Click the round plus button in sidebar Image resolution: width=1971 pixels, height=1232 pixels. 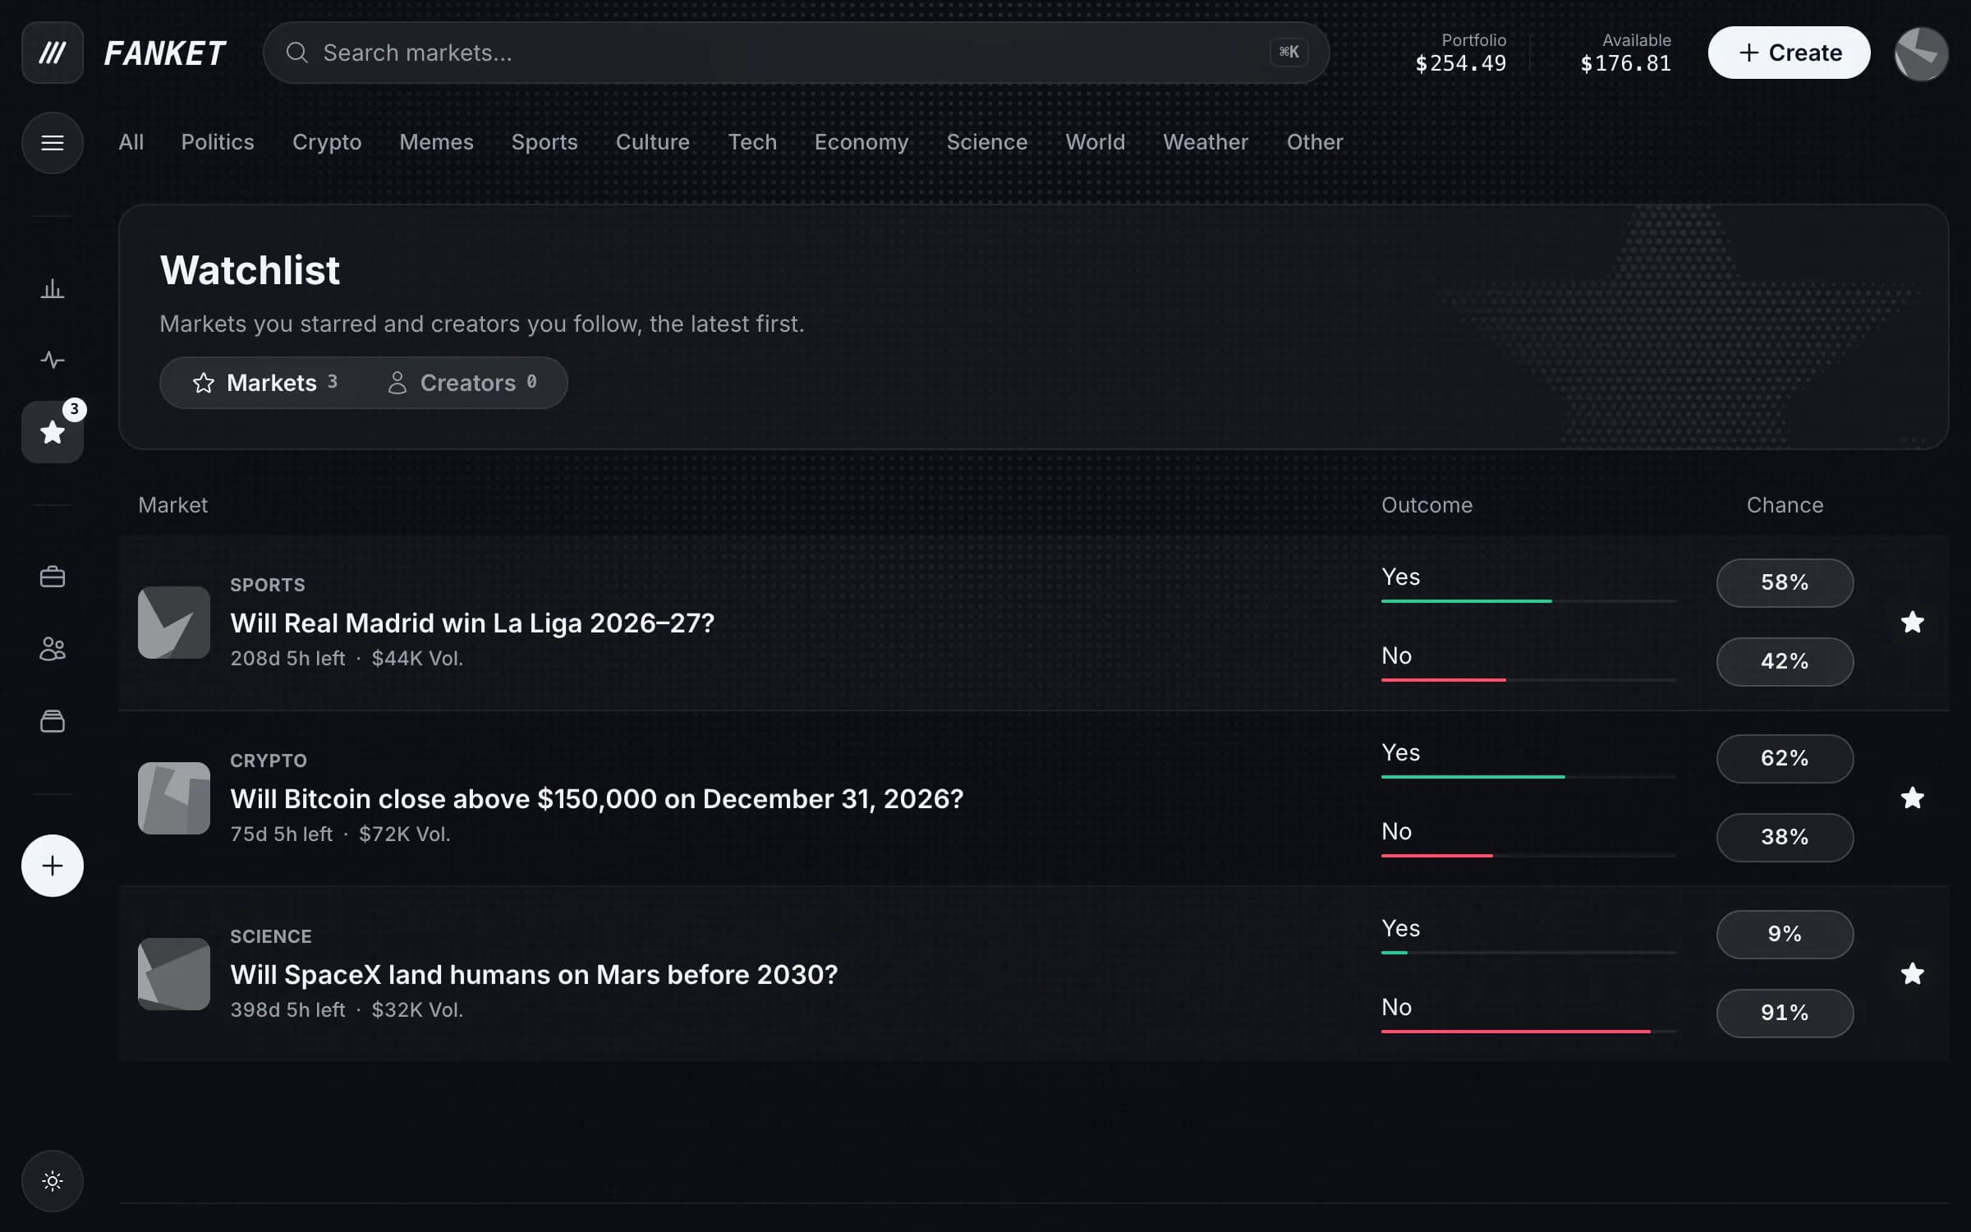pos(53,866)
